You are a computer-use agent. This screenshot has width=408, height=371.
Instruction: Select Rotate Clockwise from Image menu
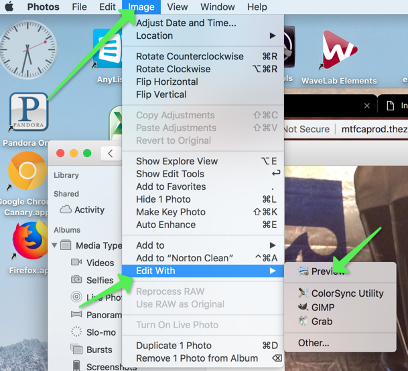click(173, 69)
